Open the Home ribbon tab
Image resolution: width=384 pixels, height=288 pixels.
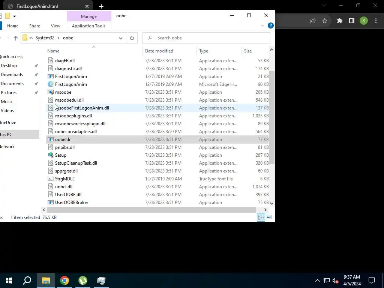(x=13, y=26)
